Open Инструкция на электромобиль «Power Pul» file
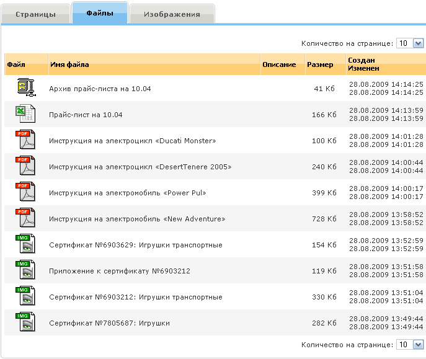This screenshot has width=426, height=359. tap(127, 193)
